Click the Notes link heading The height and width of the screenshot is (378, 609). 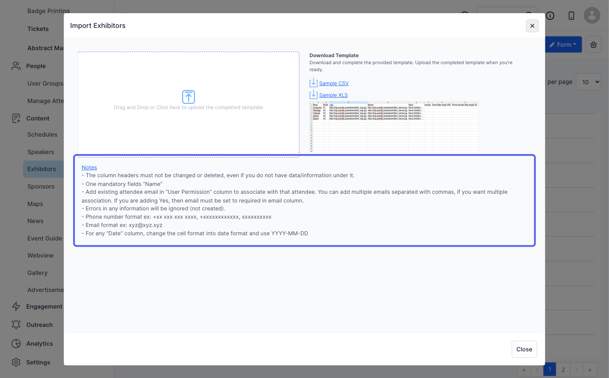pyautogui.click(x=89, y=168)
